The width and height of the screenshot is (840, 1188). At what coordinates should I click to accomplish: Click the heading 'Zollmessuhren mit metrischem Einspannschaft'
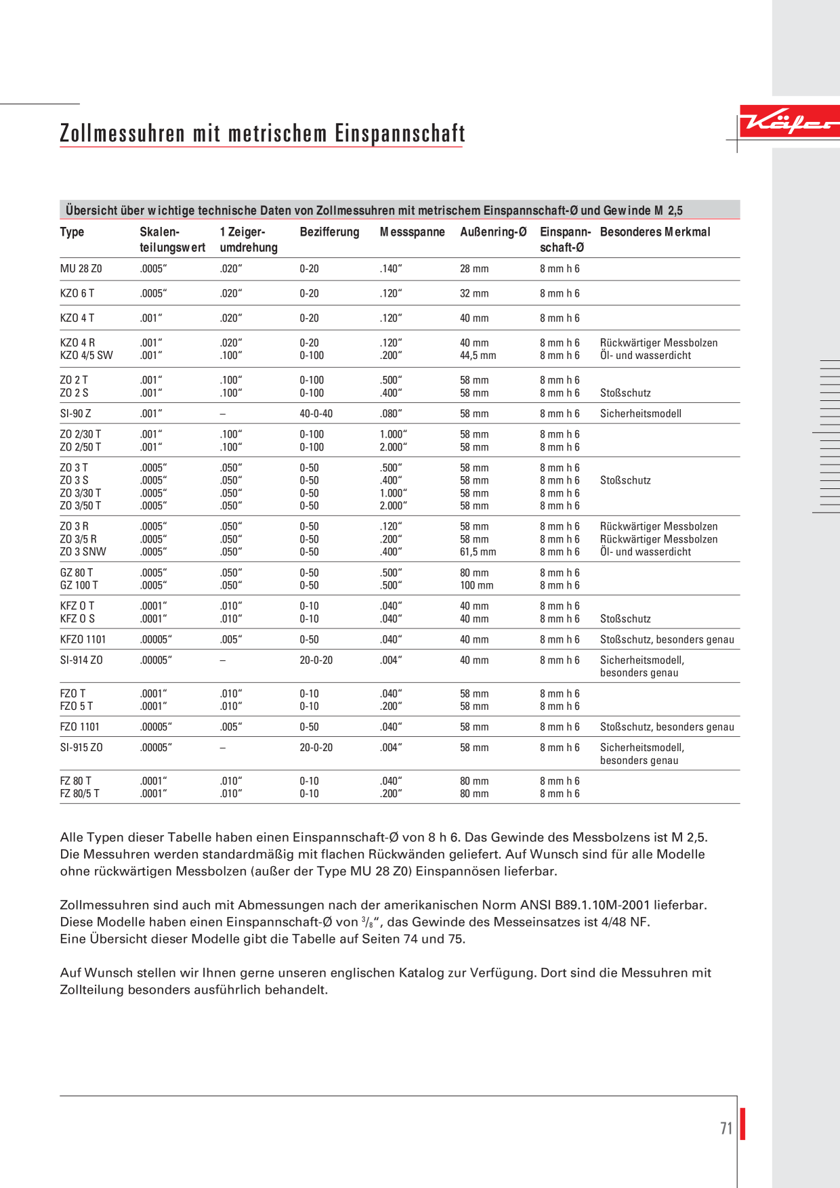pyautogui.click(x=262, y=133)
